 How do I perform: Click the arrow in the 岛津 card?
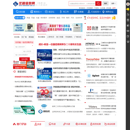click(x=116, y=36)
